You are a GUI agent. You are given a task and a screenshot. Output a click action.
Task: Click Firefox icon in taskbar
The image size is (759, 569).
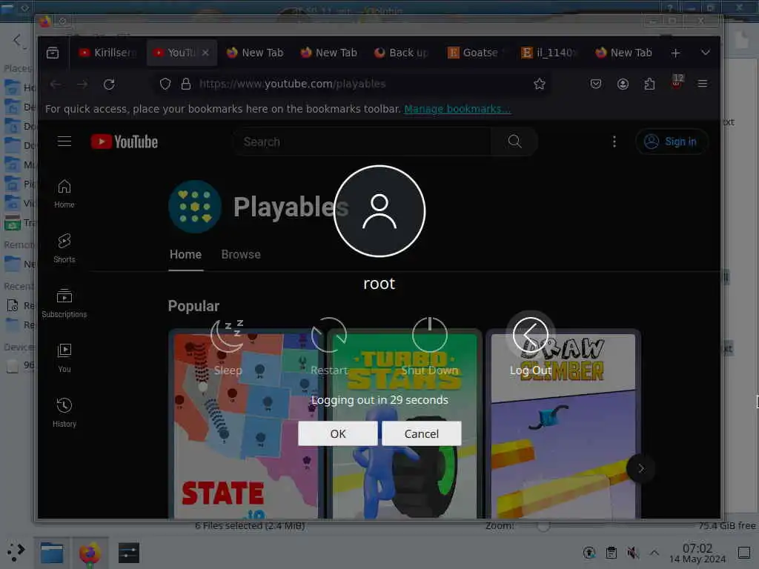pyautogui.click(x=90, y=553)
